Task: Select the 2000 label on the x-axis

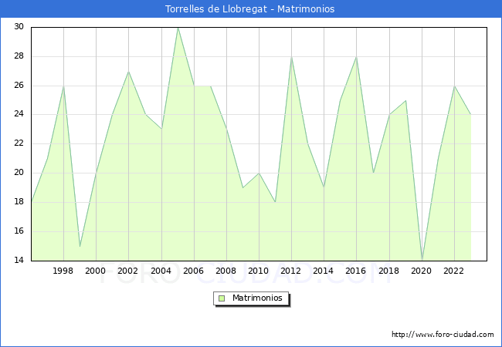Action: click(x=96, y=271)
